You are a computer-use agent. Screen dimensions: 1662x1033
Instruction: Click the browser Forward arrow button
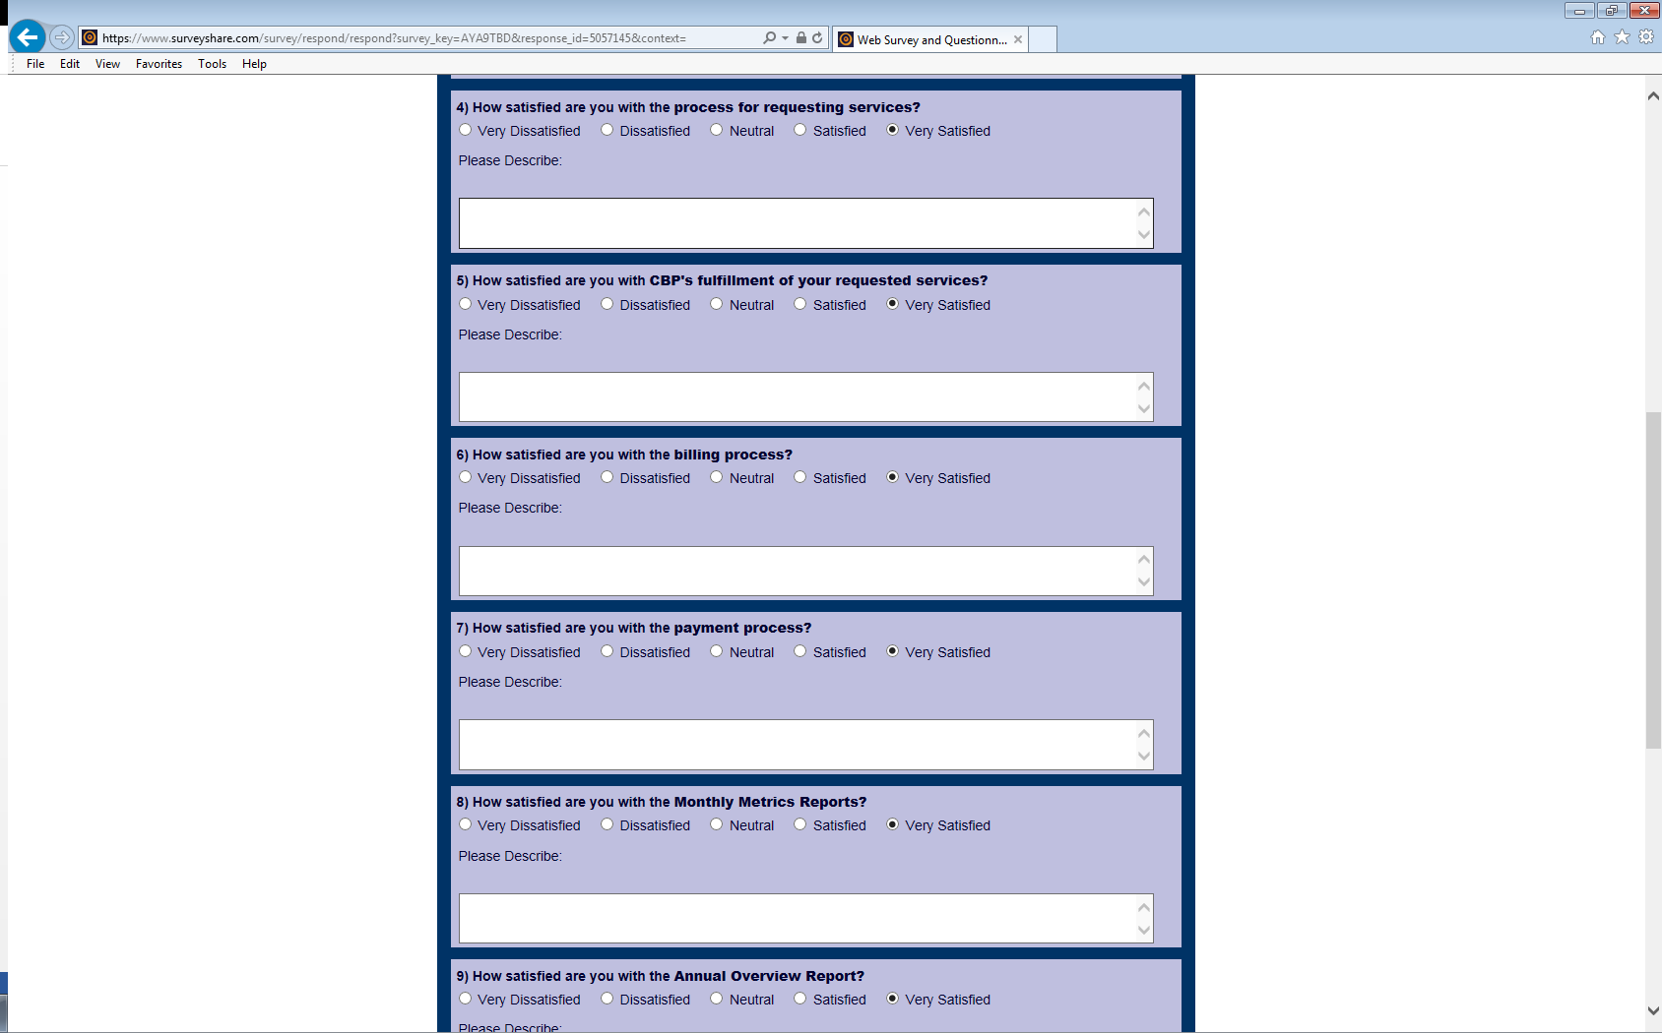(62, 37)
